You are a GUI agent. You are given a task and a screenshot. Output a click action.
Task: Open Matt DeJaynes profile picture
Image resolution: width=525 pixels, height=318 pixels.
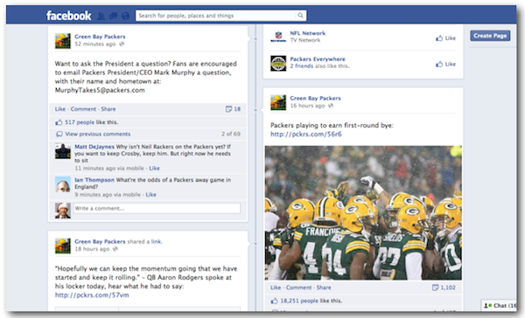point(63,151)
